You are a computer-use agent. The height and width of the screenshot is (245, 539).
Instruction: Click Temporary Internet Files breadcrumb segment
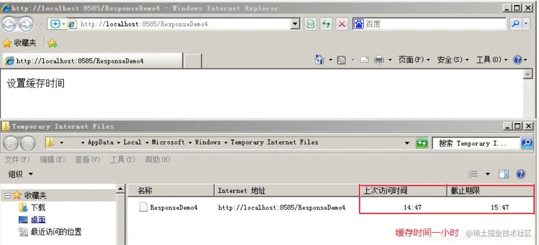(x=274, y=142)
